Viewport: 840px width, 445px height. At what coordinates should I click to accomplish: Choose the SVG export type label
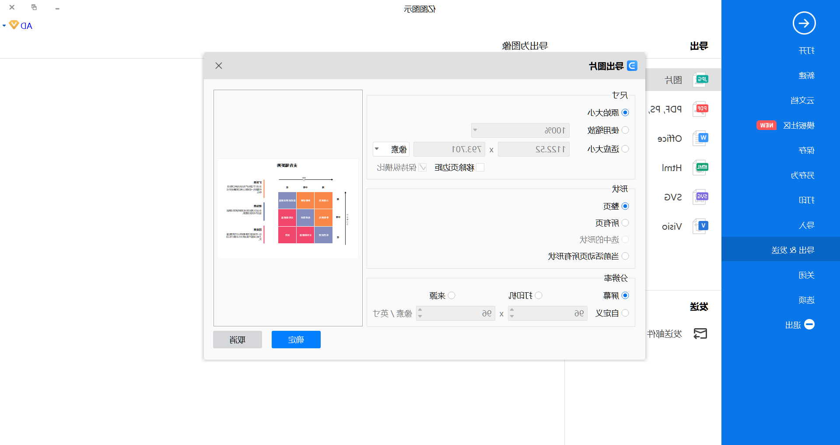click(x=673, y=197)
